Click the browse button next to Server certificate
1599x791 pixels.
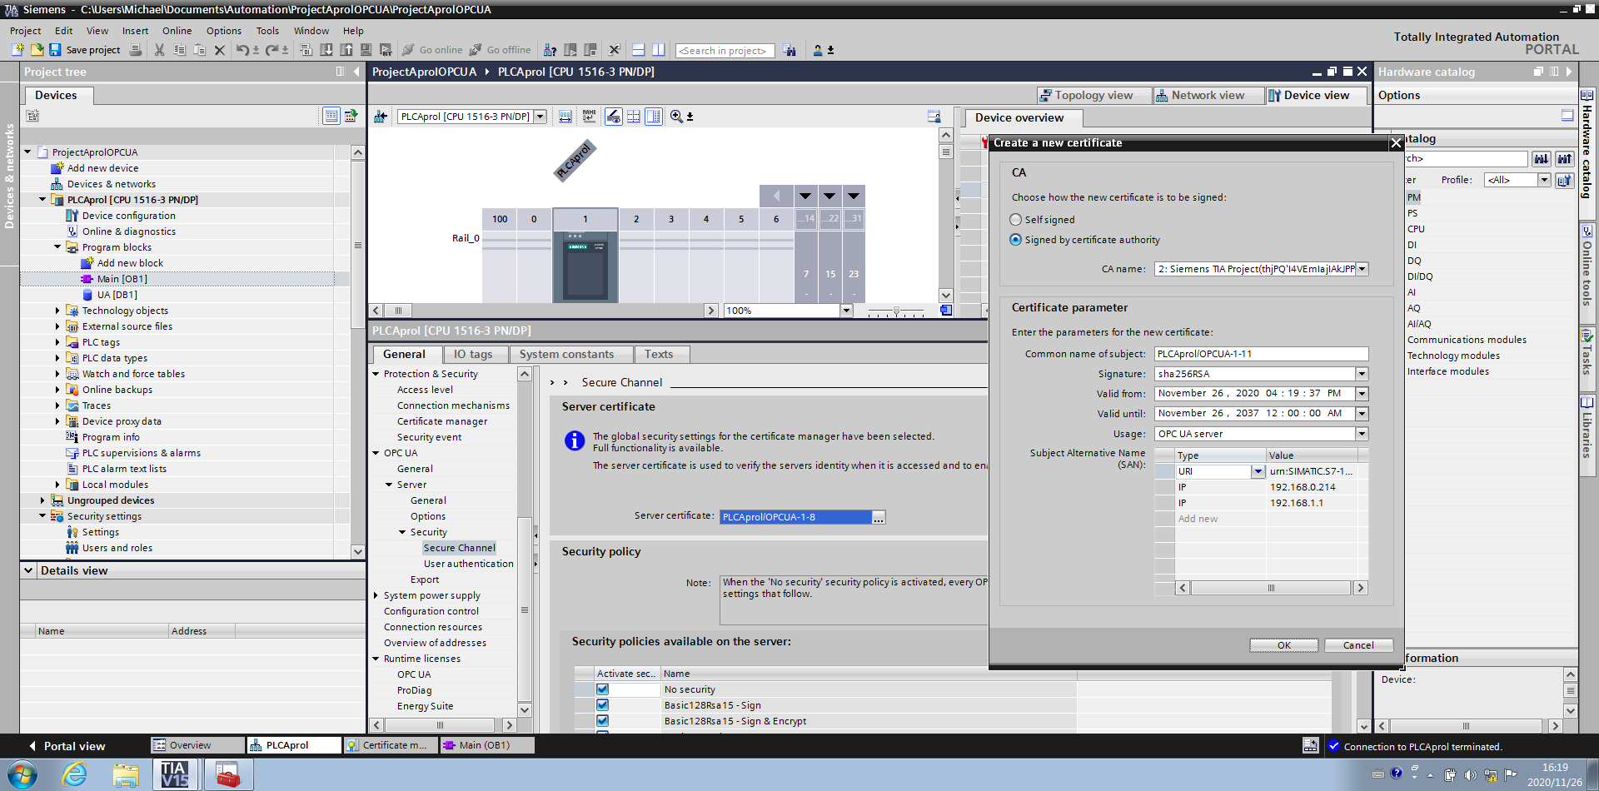pos(879,517)
